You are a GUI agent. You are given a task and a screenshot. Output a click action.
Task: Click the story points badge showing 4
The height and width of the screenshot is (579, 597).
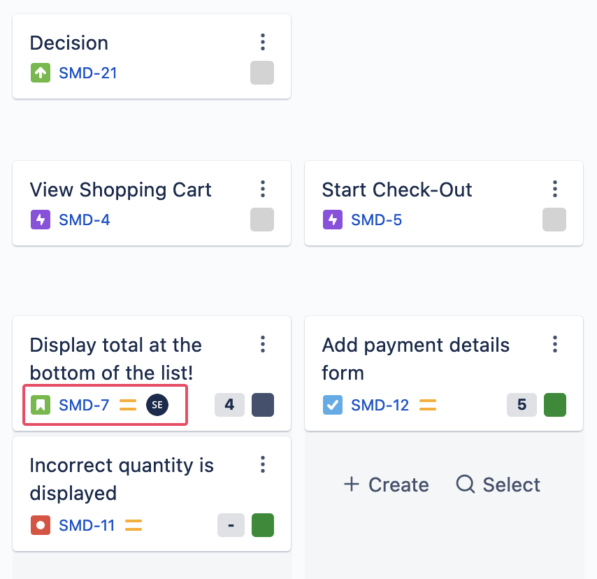(229, 404)
